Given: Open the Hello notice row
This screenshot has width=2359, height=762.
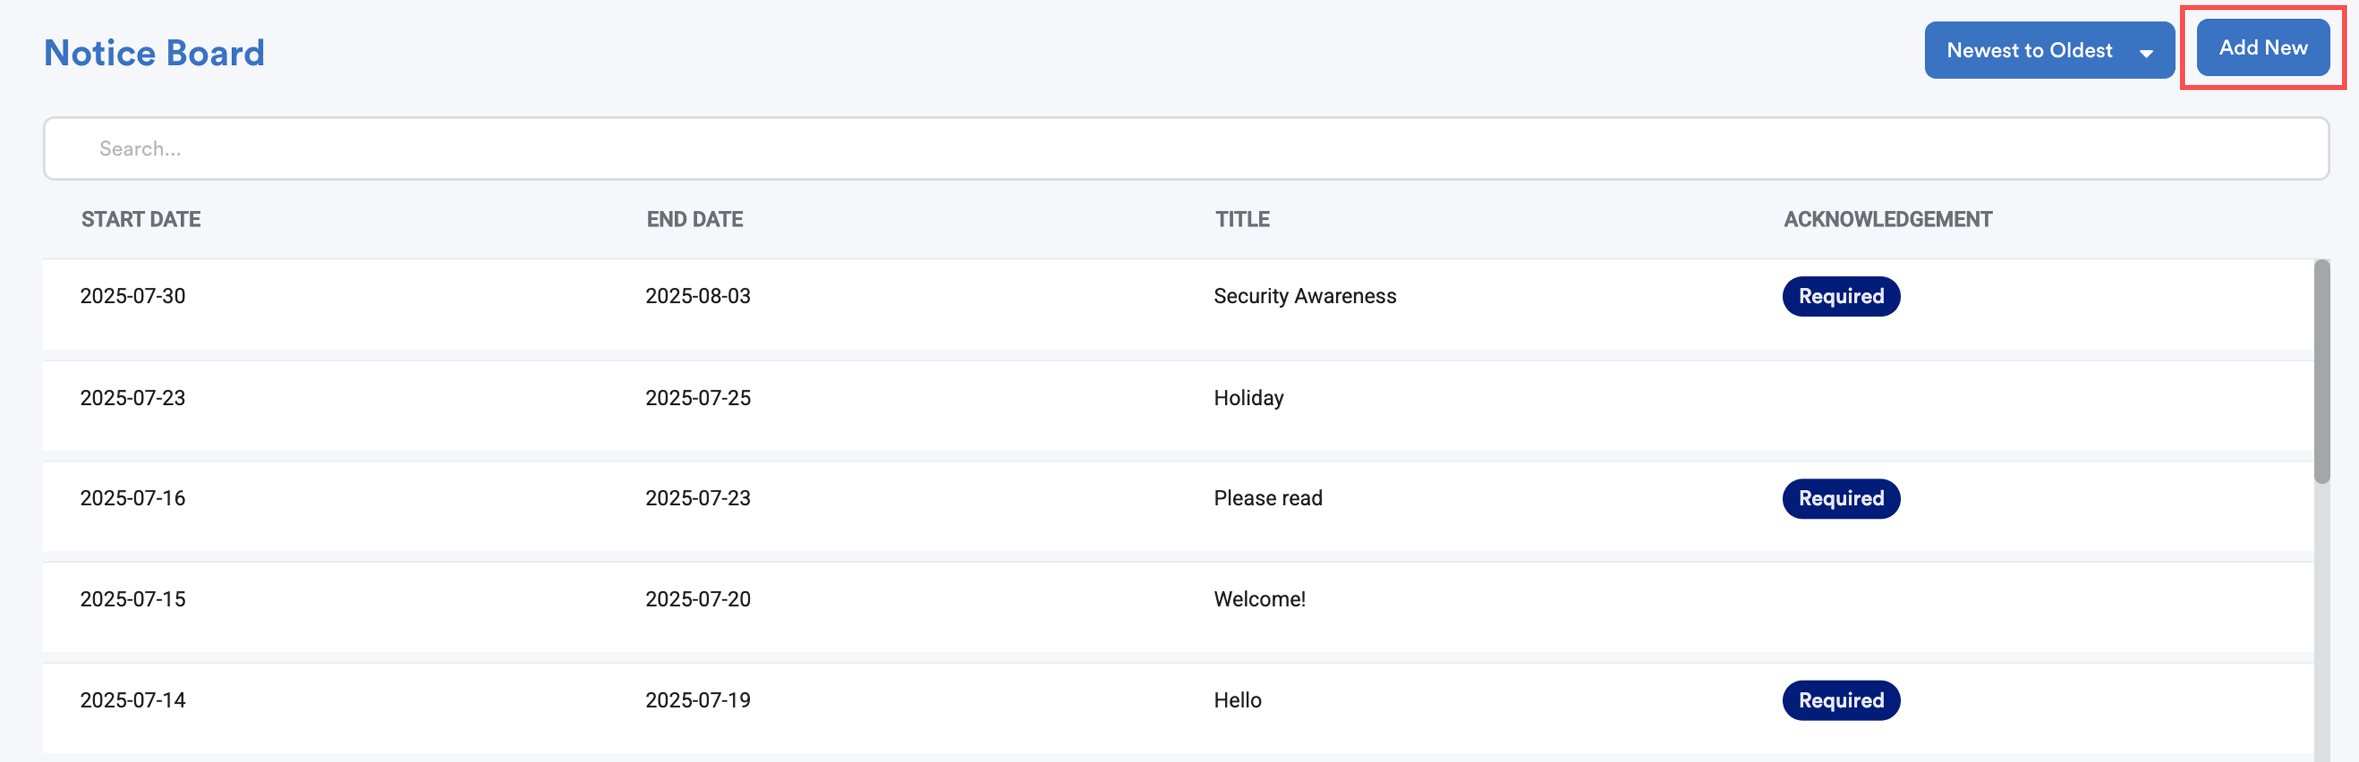Looking at the screenshot, I should click(1237, 701).
